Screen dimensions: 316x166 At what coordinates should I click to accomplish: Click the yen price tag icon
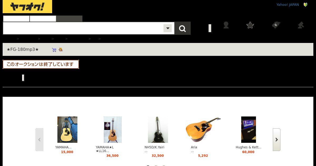coord(276,25)
